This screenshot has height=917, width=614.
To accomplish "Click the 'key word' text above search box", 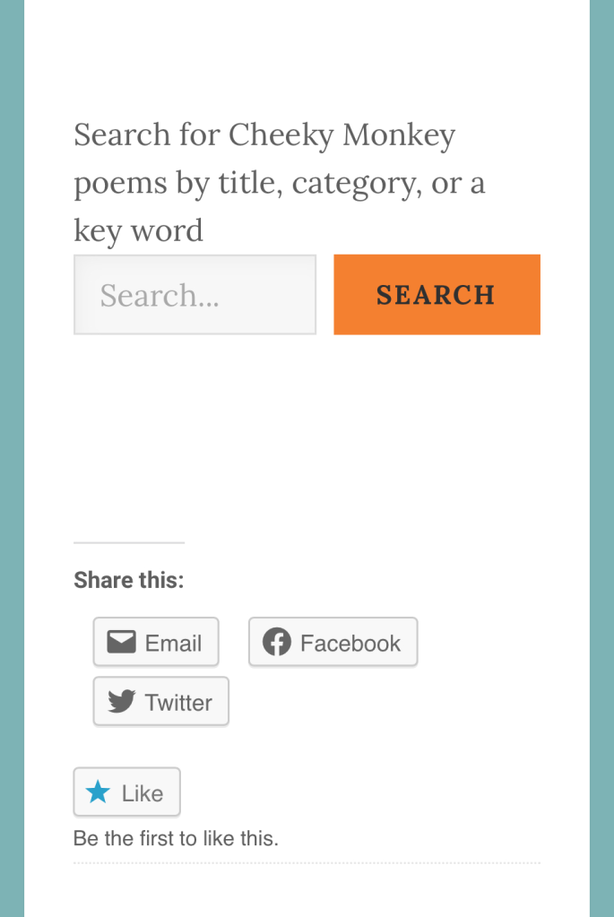I will (138, 230).
